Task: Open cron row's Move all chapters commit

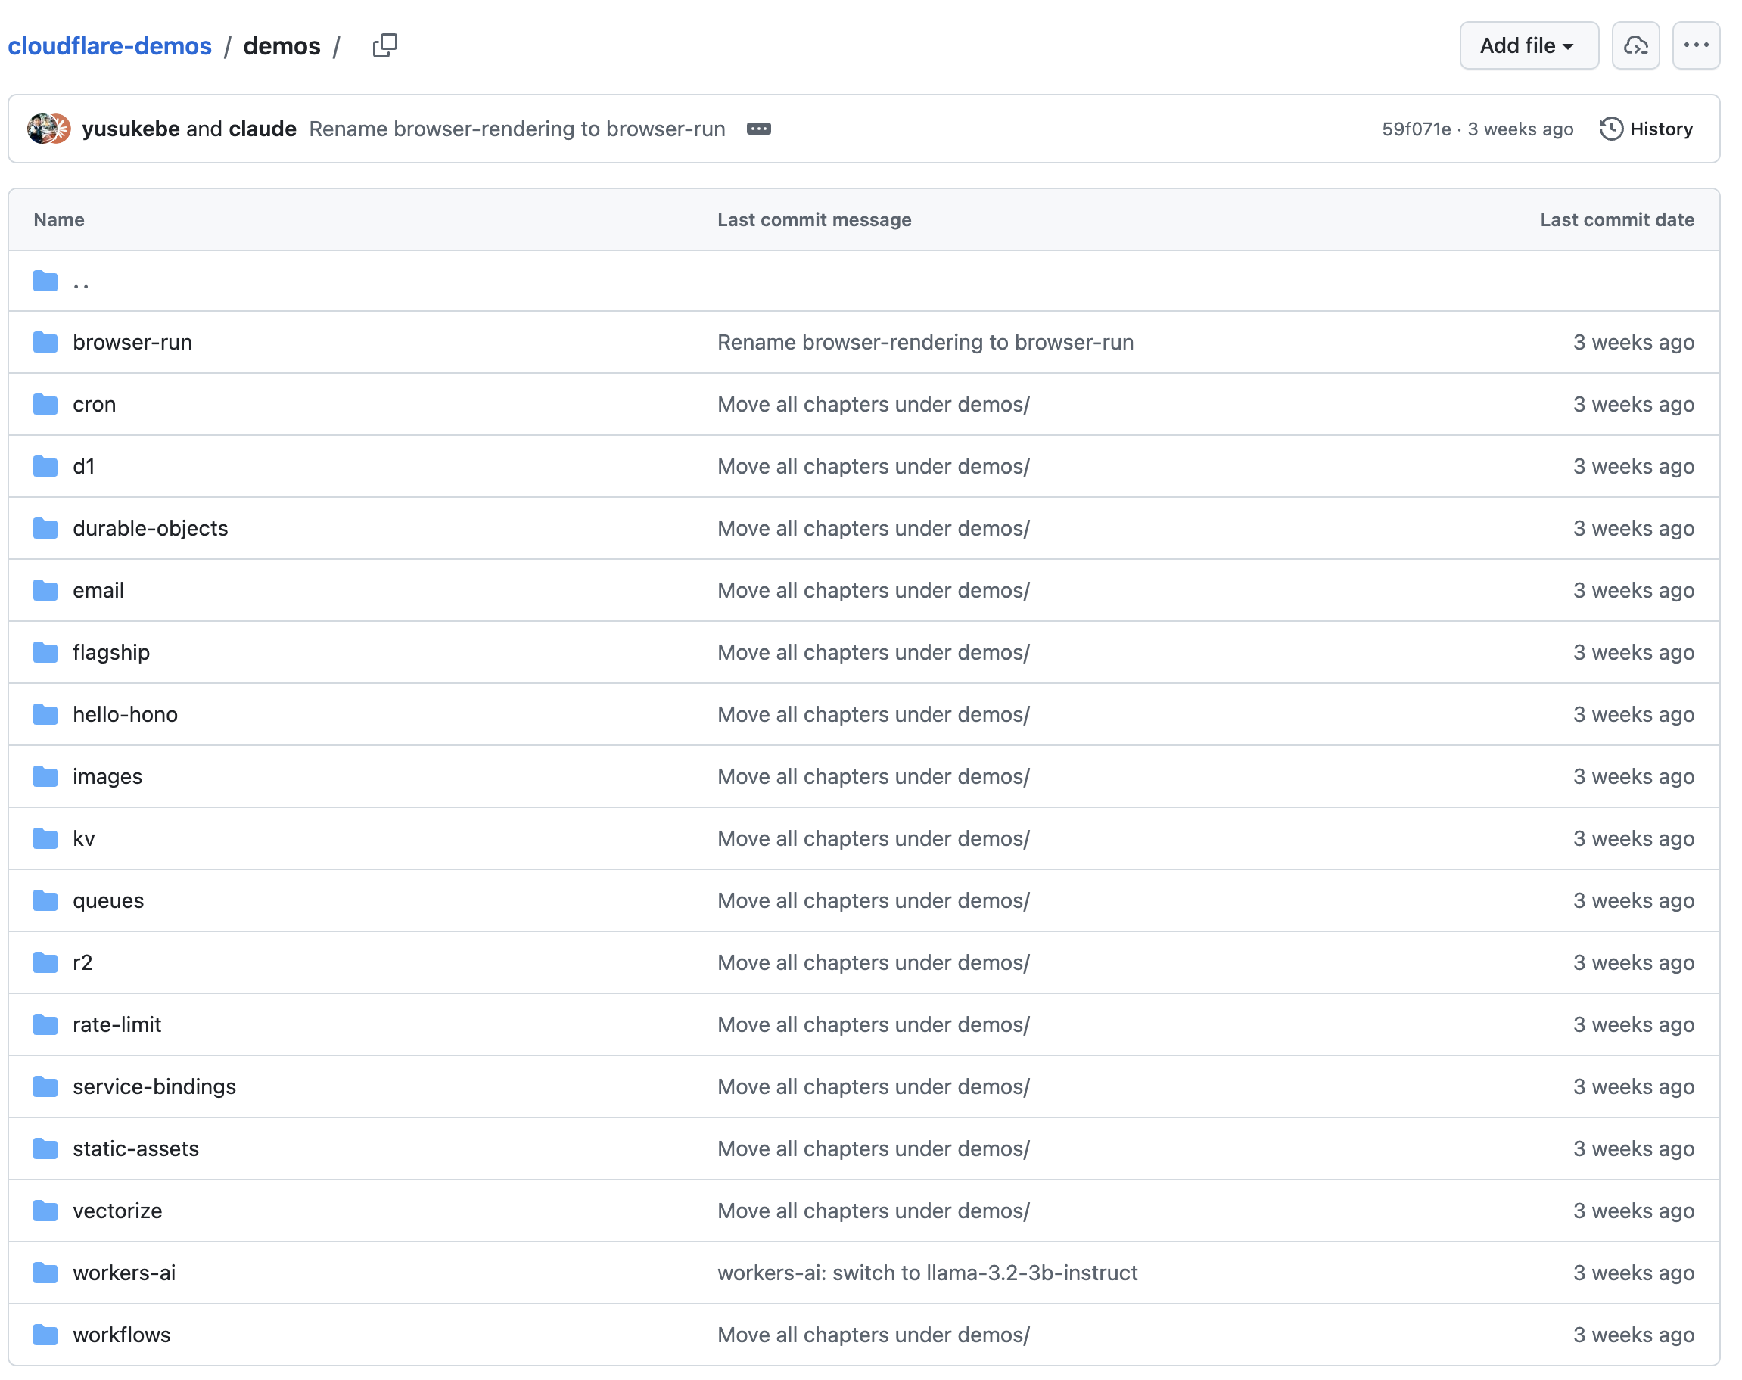Action: tap(873, 404)
